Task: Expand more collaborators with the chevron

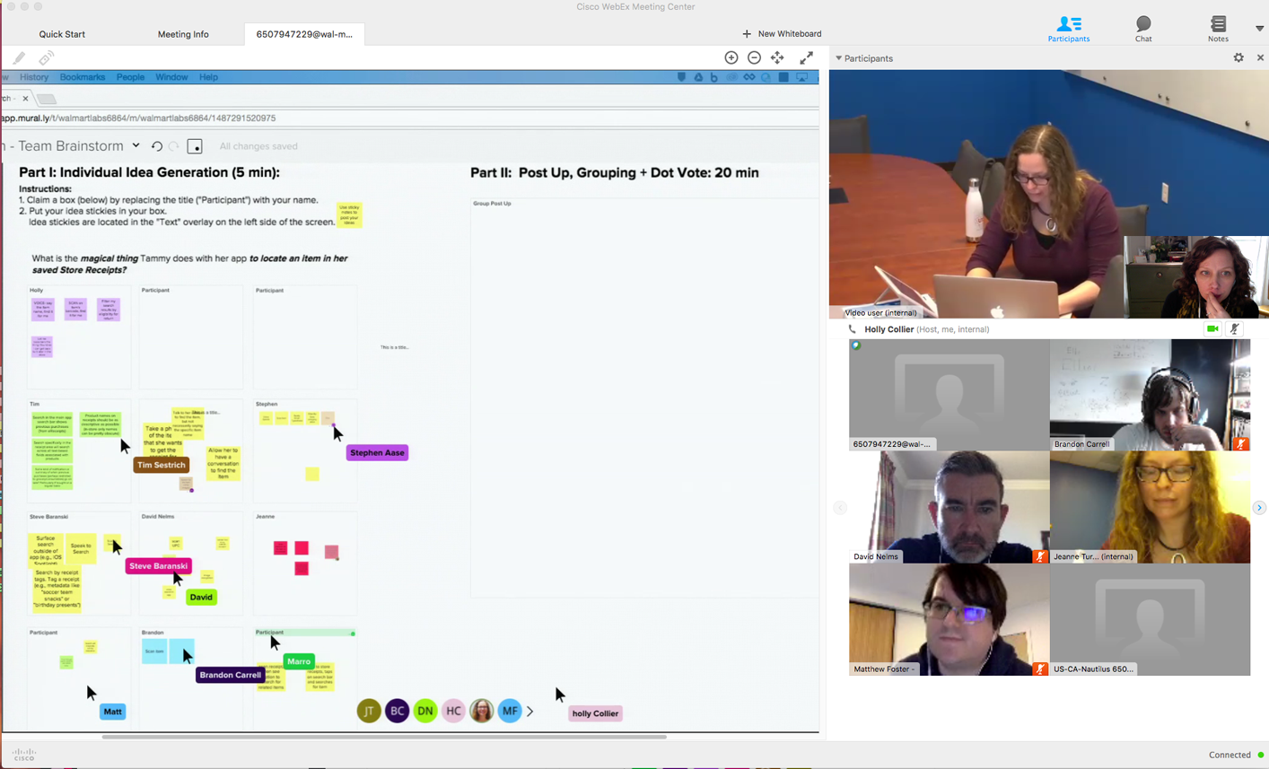Action: point(530,712)
